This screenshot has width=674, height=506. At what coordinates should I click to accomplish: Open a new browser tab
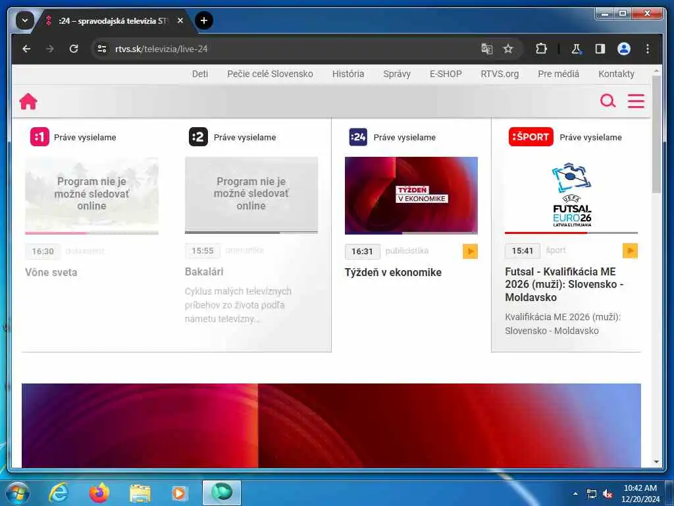[x=204, y=20]
